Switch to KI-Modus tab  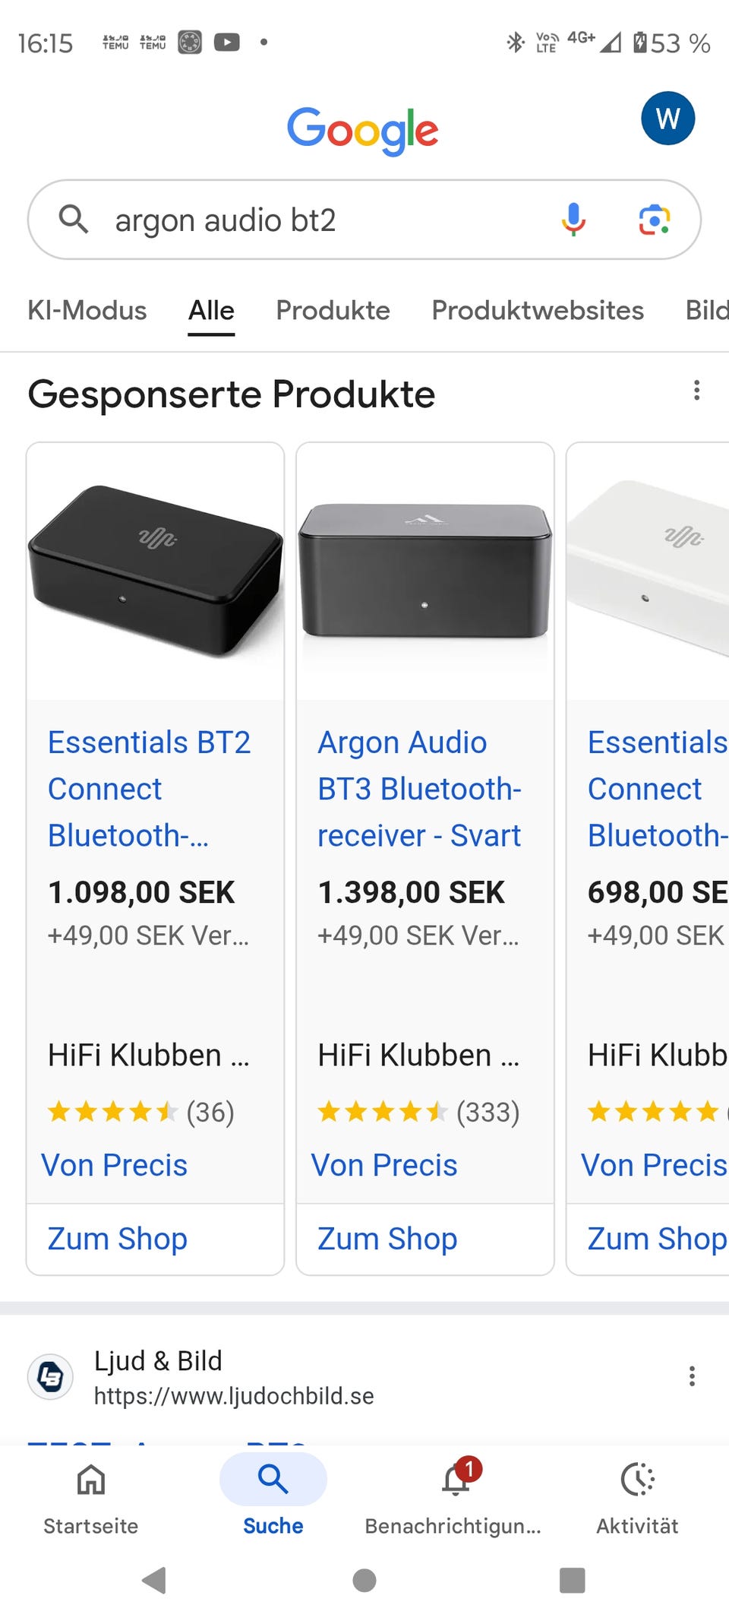[x=87, y=310]
